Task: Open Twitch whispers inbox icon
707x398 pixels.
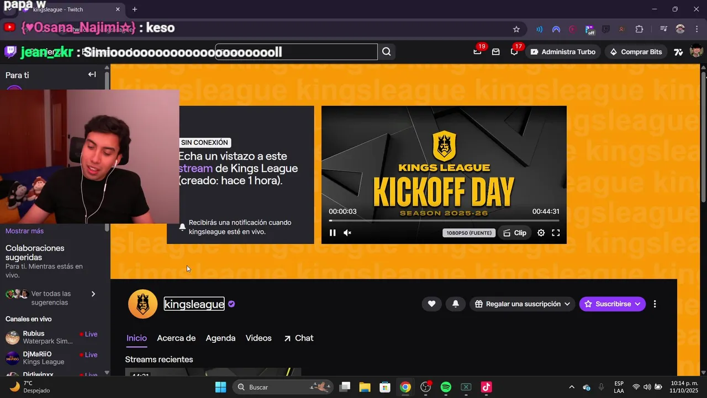Action: click(x=495, y=52)
